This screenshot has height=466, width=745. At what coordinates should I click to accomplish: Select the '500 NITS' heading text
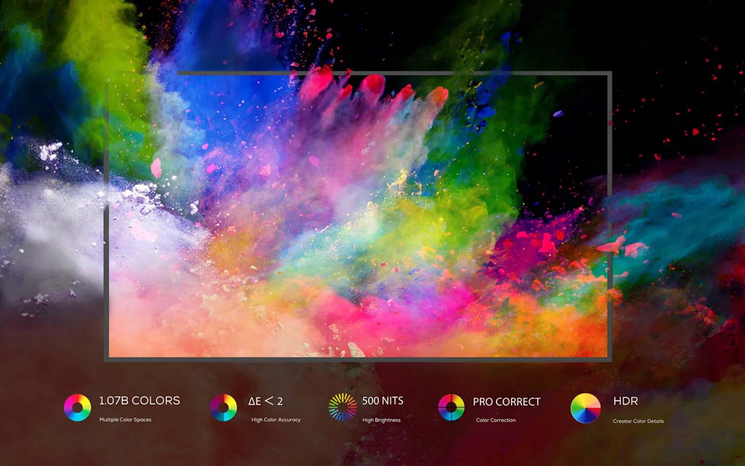pos(383,401)
